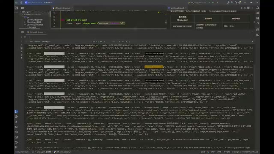Open the code-with-me collaboration icon
The width and height of the screenshot is (274, 154).
228,3
